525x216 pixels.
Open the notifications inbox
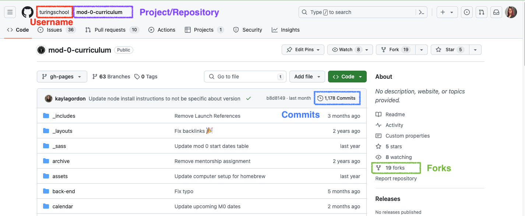pyautogui.click(x=496, y=12)
